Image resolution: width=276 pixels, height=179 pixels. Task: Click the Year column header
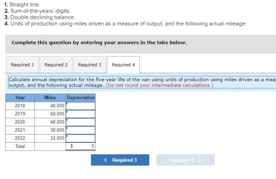click(x=20, y=98)
